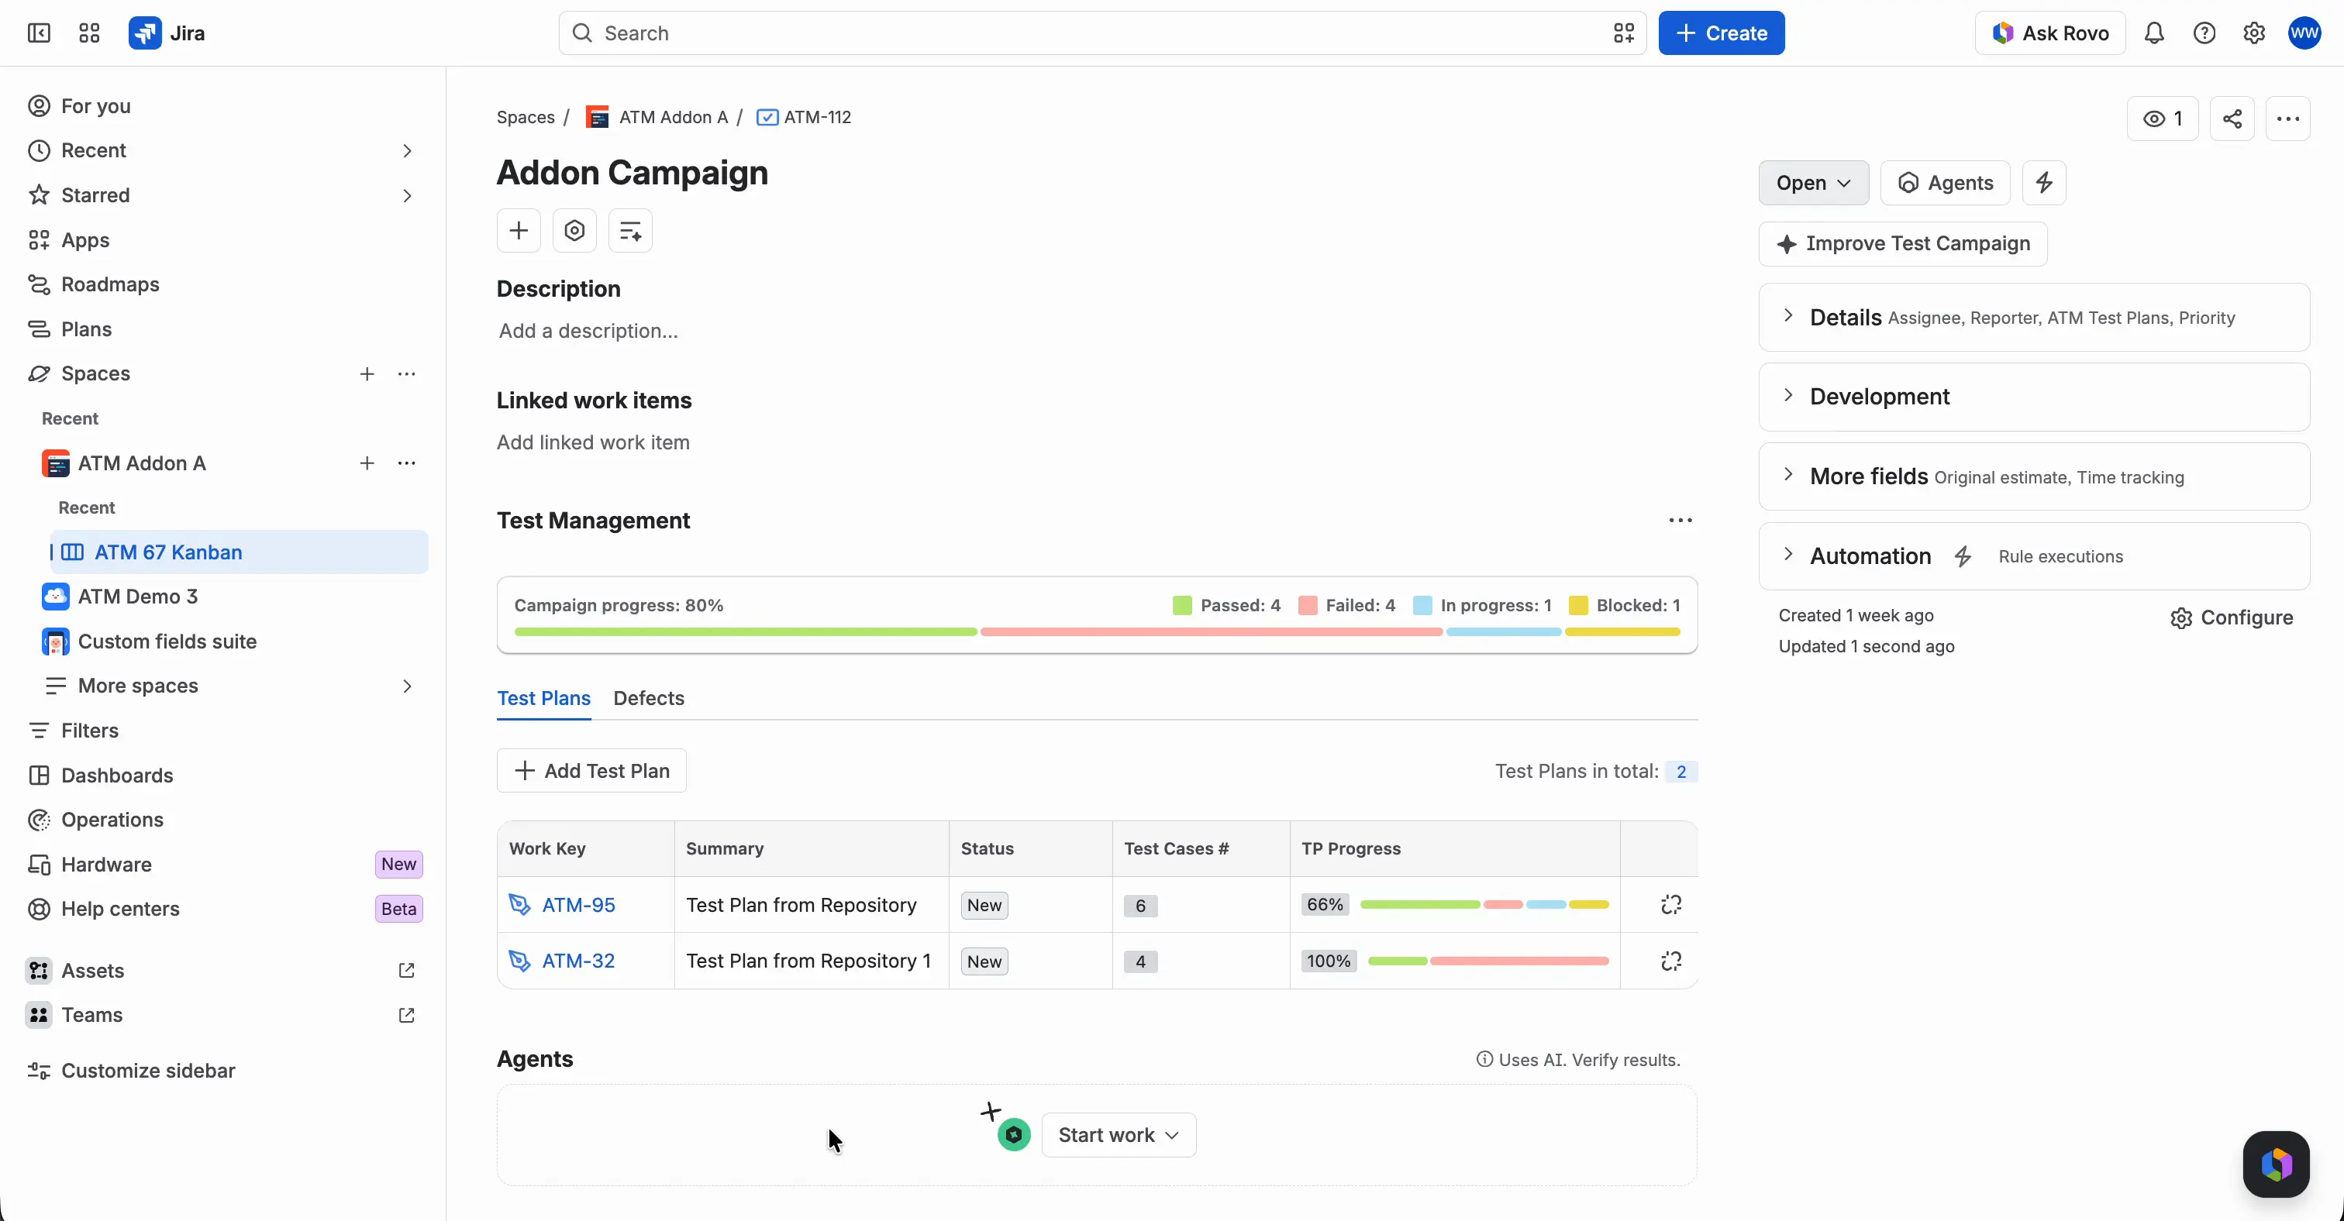The height and width of the screenshot is (1221, 2344).
Task: Click the Create button
Action: coord(1721,33)
